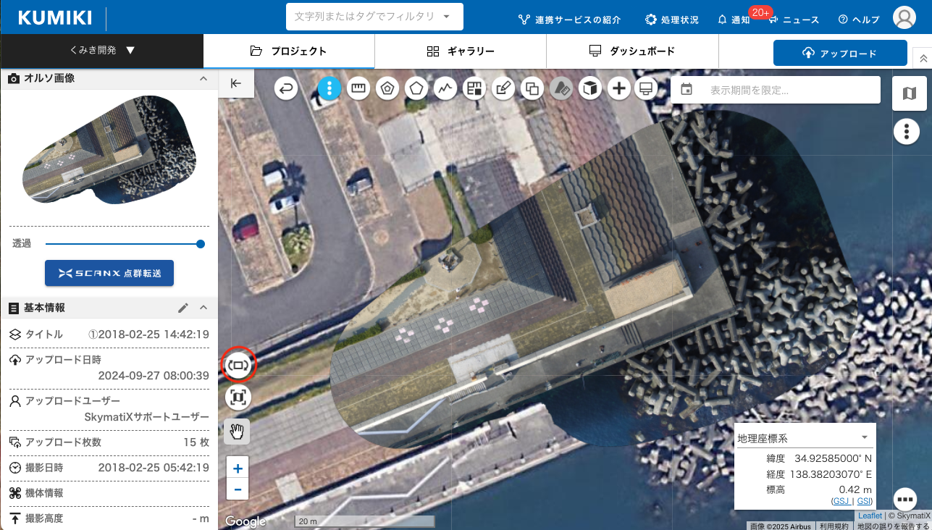Click the 3D cube view icon
Viewport: 932px width, 530px height.
click(x=590, y=88)
